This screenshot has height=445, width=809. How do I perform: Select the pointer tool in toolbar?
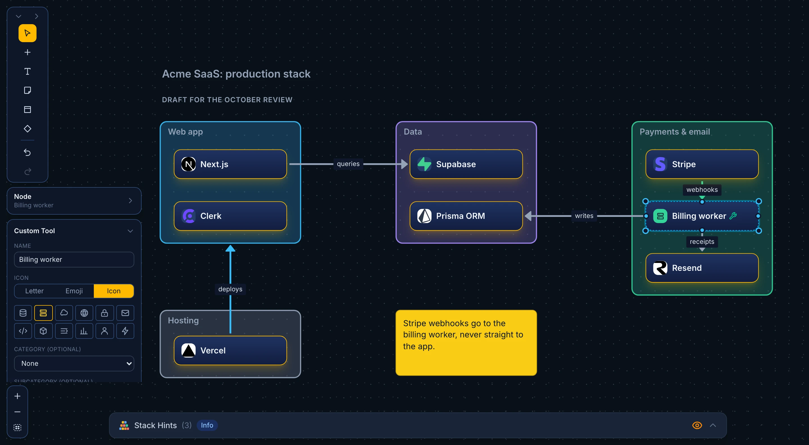(x=27, y=33)
